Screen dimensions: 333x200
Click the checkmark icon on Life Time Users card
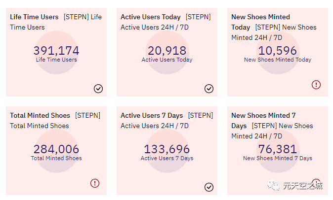coord(98,89)
